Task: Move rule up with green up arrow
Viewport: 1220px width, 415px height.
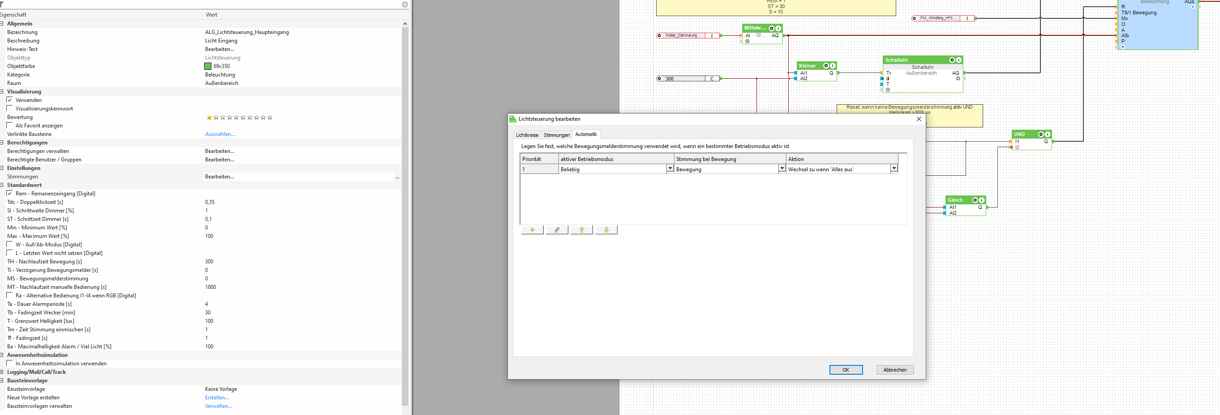Action: pos(581,230)
